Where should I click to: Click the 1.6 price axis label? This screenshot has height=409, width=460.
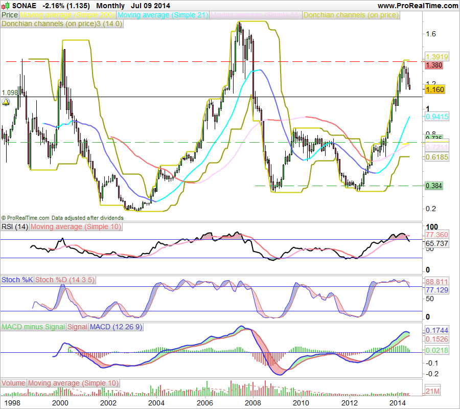click(431, 34)
